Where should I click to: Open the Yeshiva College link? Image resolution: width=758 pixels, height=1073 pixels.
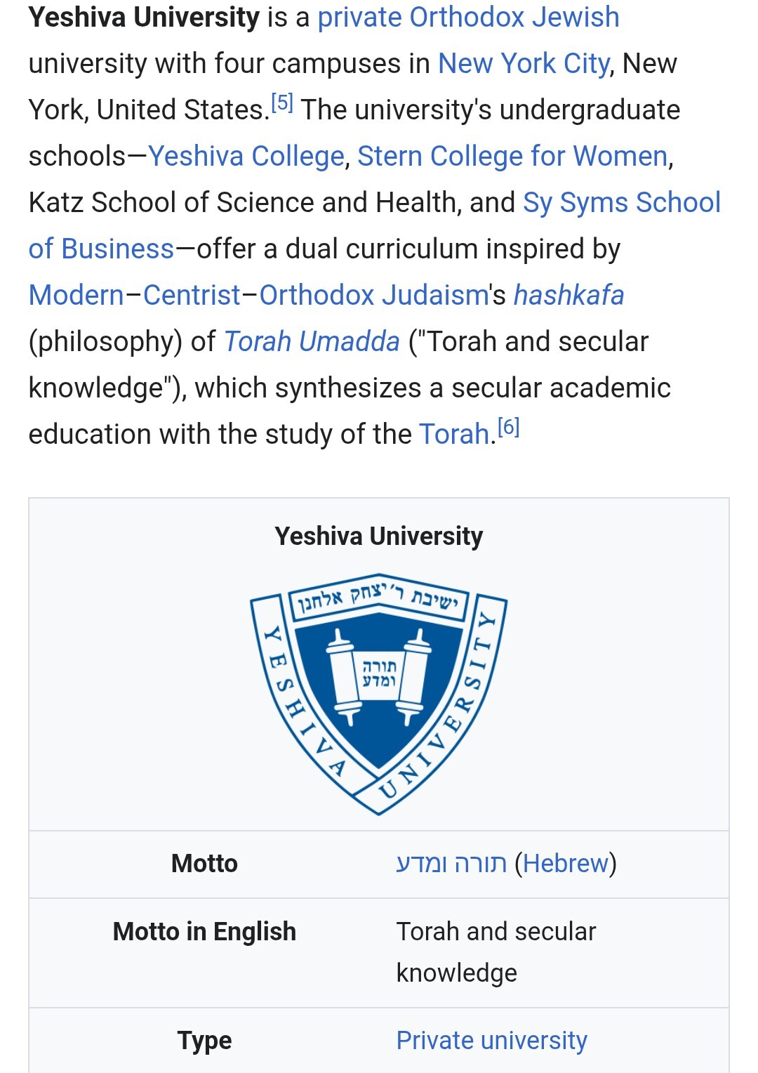246,157
